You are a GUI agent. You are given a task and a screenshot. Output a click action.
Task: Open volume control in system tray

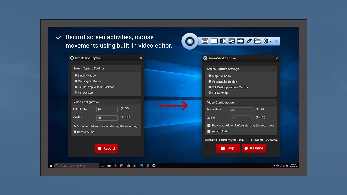pos(284,166)
